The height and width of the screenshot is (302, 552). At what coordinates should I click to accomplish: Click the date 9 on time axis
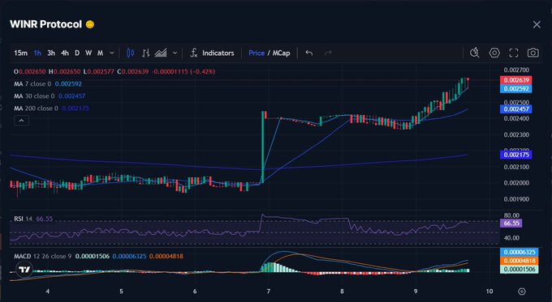[x=416, y=291]
